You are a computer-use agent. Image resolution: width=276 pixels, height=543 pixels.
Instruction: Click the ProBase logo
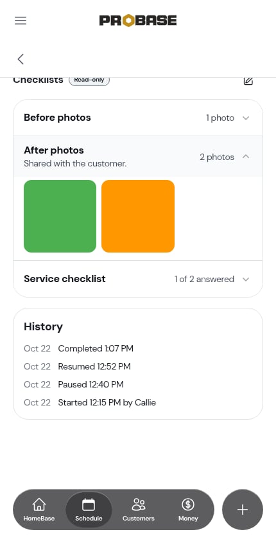[x=138, y=21]
